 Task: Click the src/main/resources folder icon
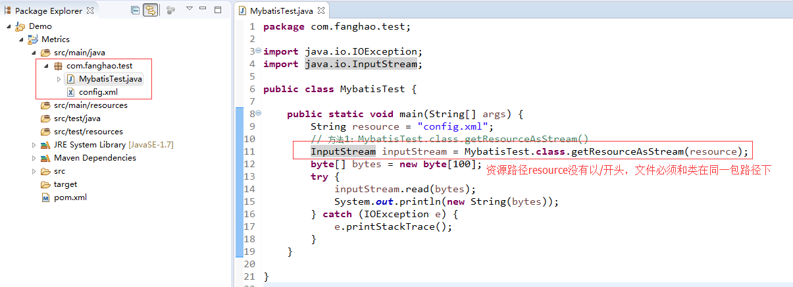[45, 105]
